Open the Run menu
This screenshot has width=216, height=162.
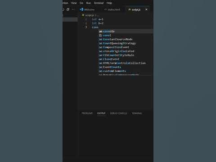coord(88,3)
